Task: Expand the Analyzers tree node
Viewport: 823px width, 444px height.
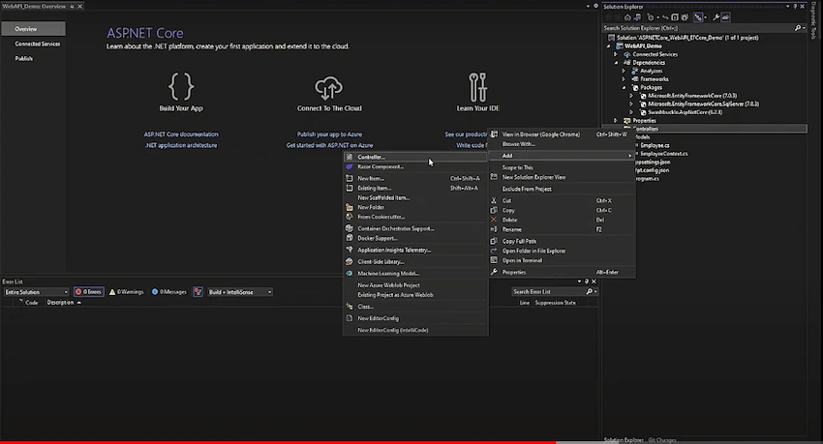Action: pyautogui.click(x=624, y=71)
